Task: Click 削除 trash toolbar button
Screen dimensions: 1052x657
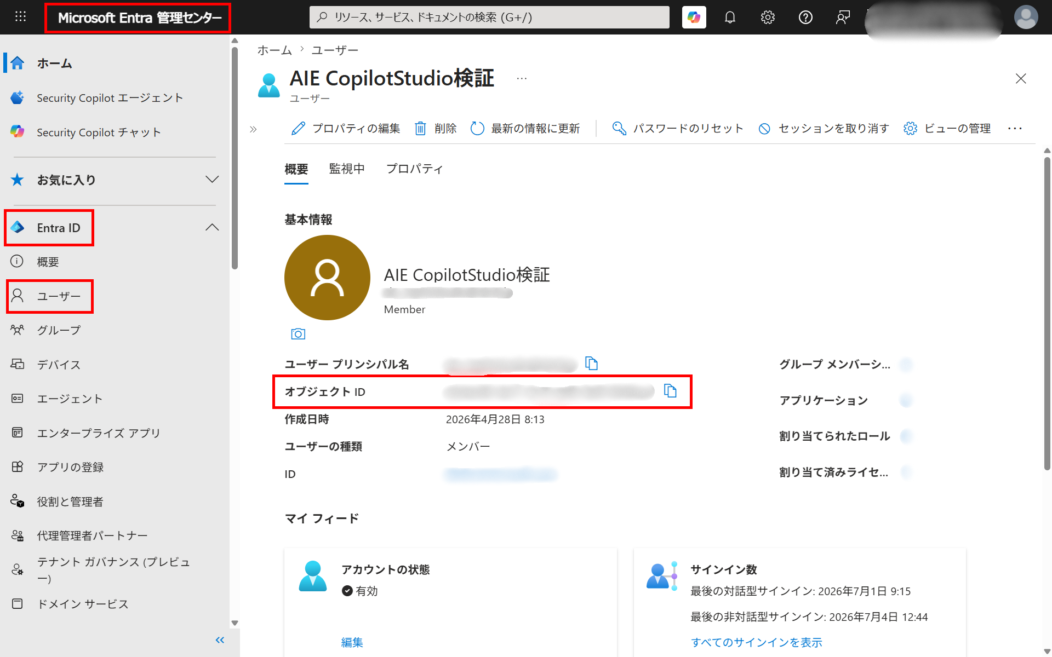Action: [x=436, y=129]
